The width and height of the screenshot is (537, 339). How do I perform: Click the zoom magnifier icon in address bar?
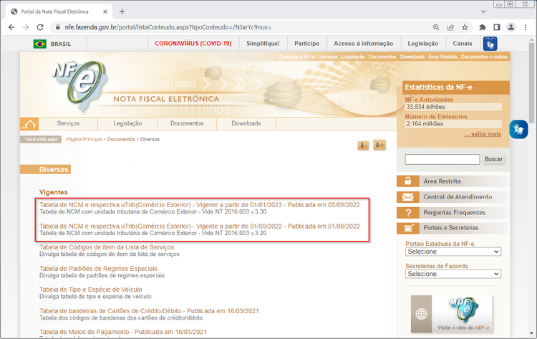436,27
